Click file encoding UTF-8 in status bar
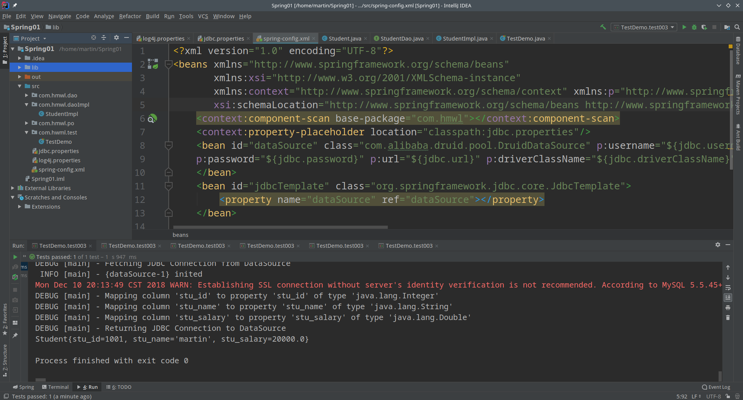Viewport: 743px width, 400px height. pyautogui.click(x=714, y=396)
